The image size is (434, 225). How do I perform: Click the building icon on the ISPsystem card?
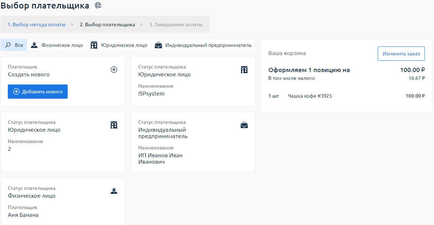coord(244,70)
